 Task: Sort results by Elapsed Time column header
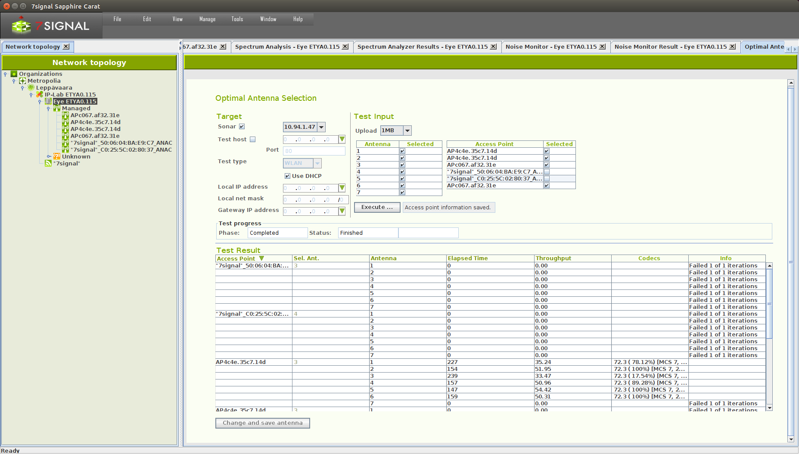click(490, 258)
